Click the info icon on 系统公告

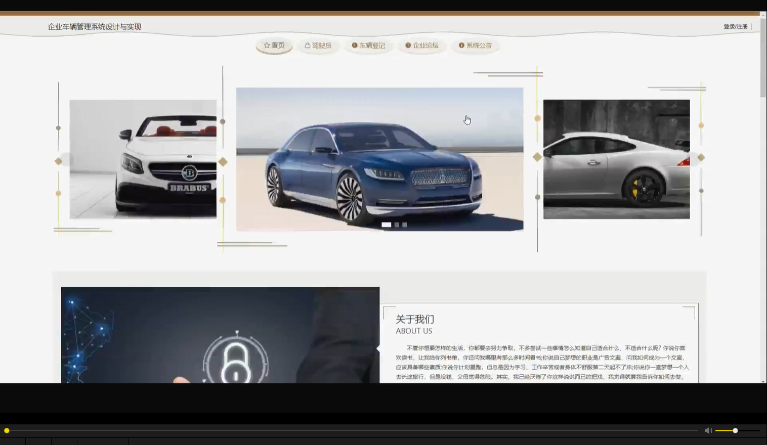point(461,45)
